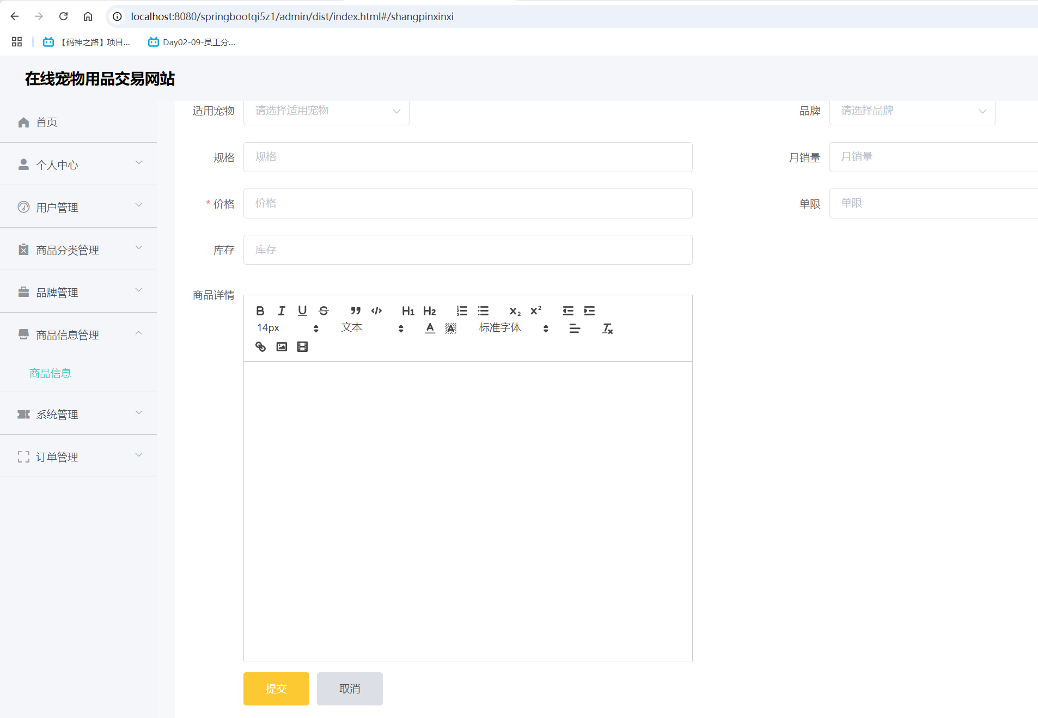The width and height of the screenshot is (1038, 718).
Task: Focus the 月销量 input field
Action: 933,157
